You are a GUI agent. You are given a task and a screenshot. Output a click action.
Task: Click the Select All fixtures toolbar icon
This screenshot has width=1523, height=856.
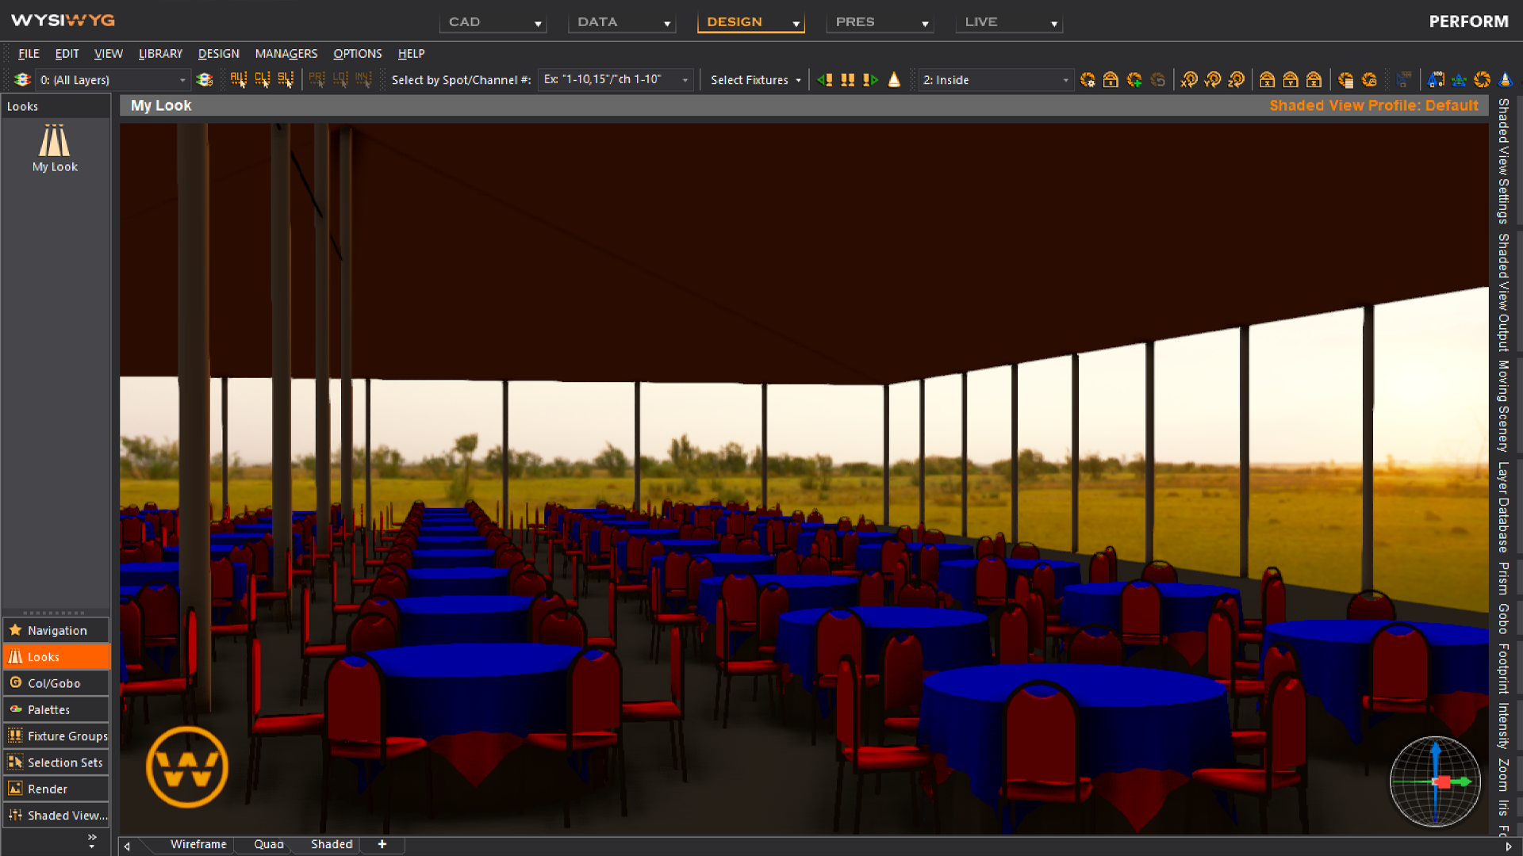pos(238,79)
